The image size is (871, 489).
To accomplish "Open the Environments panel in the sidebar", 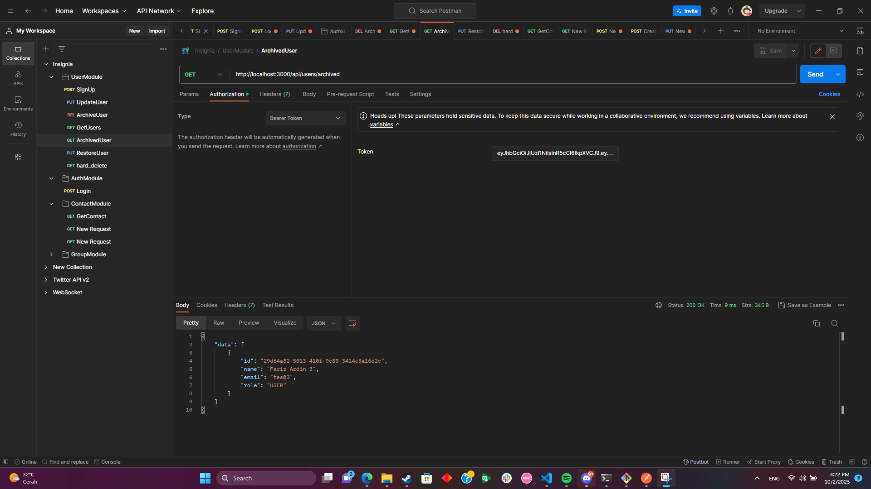I will 18,103.
